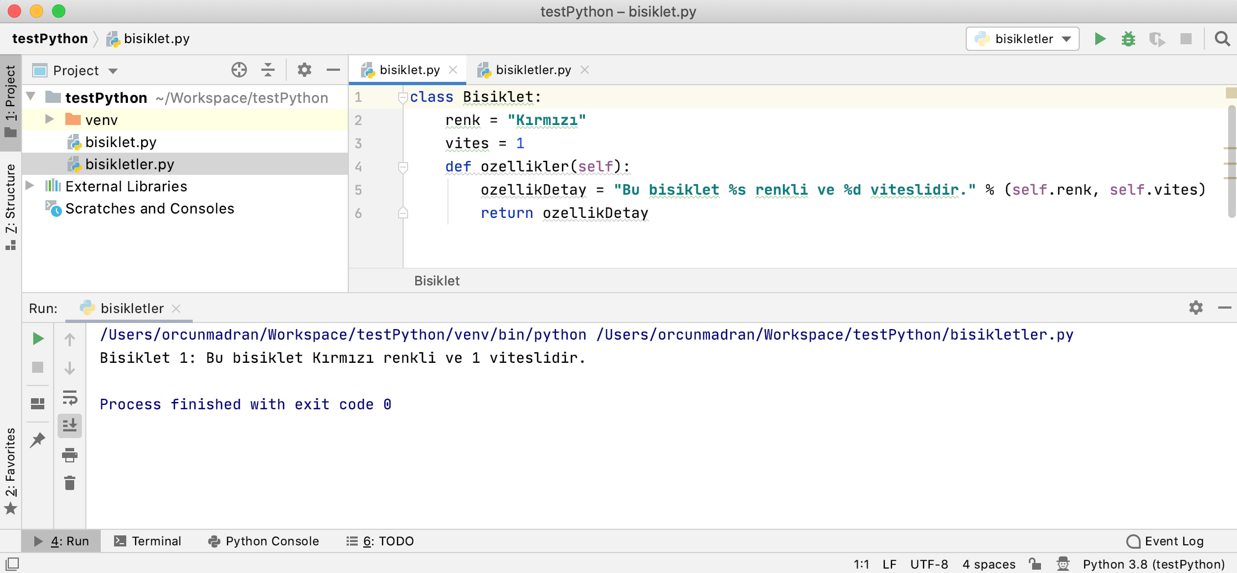This screenshot has width=1237, height=573.
Task: Collapse the testPython root folder
Action: click(32, 97)
